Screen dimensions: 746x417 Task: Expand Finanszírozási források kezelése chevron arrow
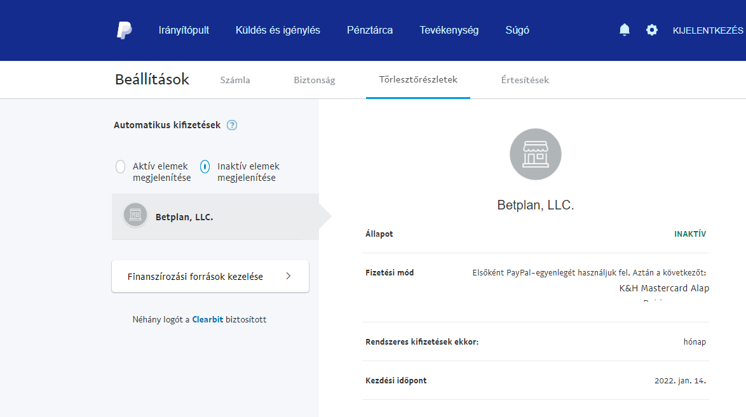pyautogui.click(x=288, y=276)
